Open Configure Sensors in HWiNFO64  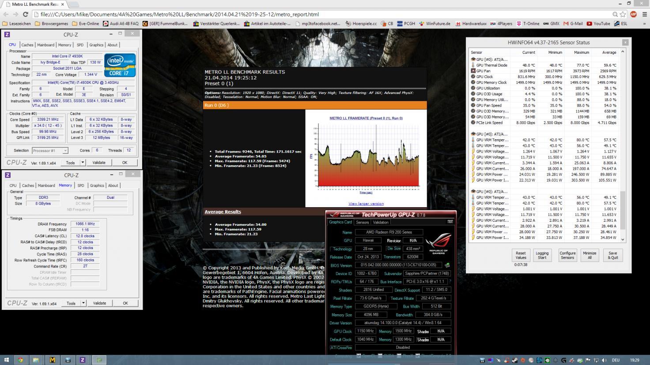coord(567,255)
